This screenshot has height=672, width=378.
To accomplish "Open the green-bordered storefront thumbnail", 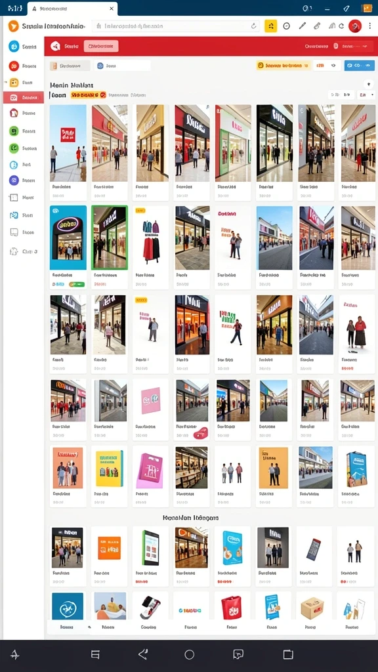I will tap(110, 238).
